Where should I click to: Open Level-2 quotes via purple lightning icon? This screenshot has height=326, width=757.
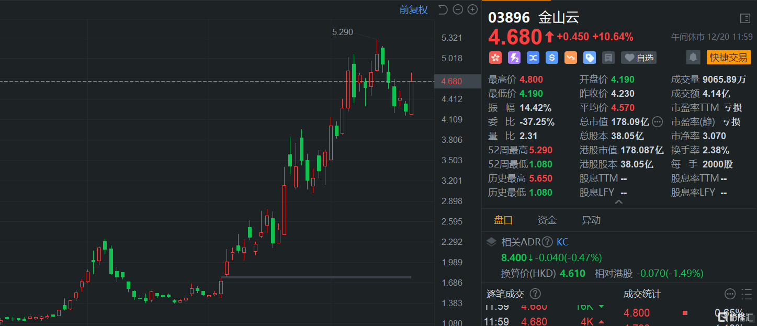(514, 58)
